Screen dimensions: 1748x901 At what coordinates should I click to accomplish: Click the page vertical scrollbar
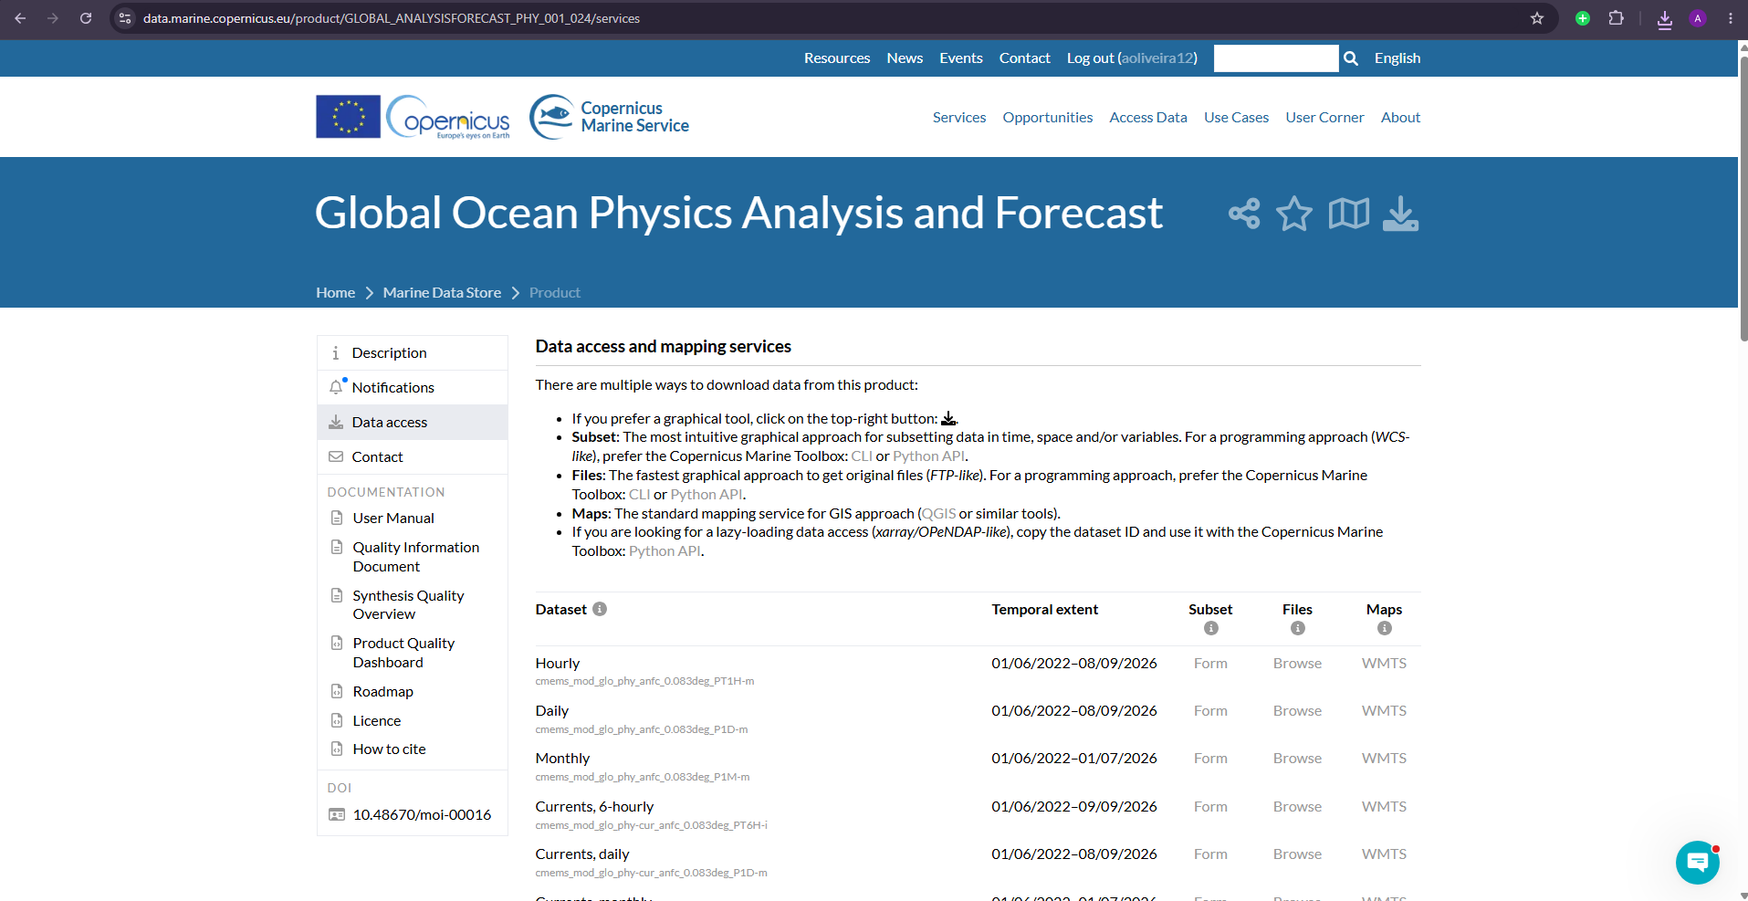coord(1743,199)
